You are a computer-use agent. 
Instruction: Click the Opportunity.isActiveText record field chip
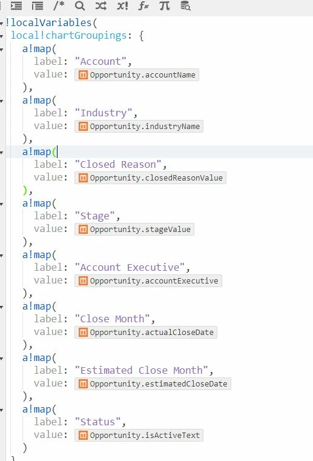(139, 435)
